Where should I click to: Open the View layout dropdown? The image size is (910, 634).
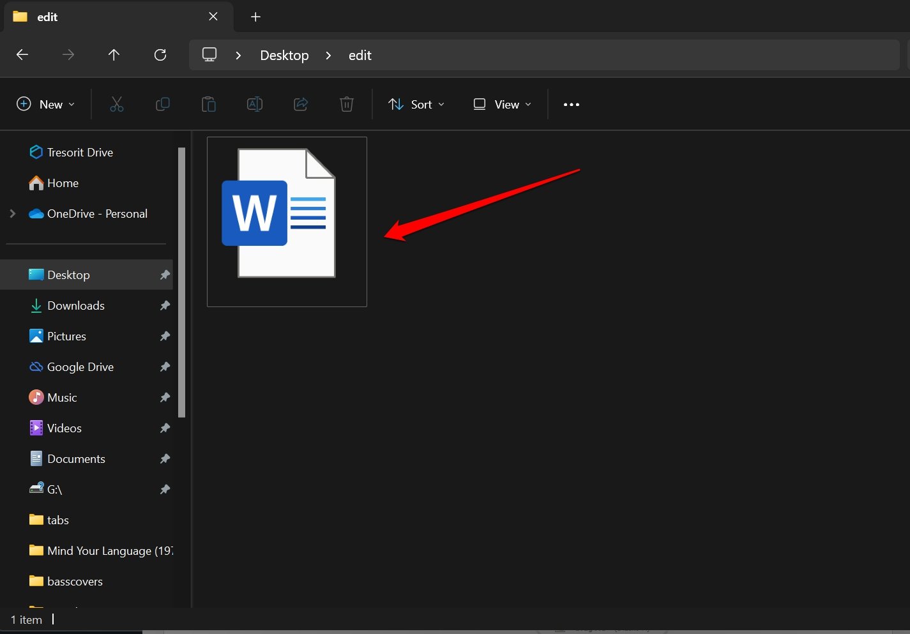click(502, 104)
